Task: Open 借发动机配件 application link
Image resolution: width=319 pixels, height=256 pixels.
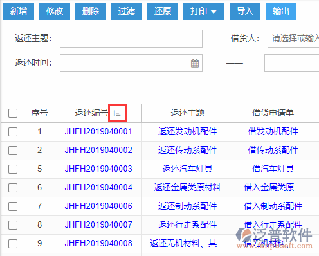Action: 273,131
